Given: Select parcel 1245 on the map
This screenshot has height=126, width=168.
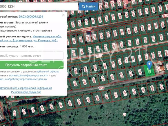Looking at the screenshot, I should point(70,103).
